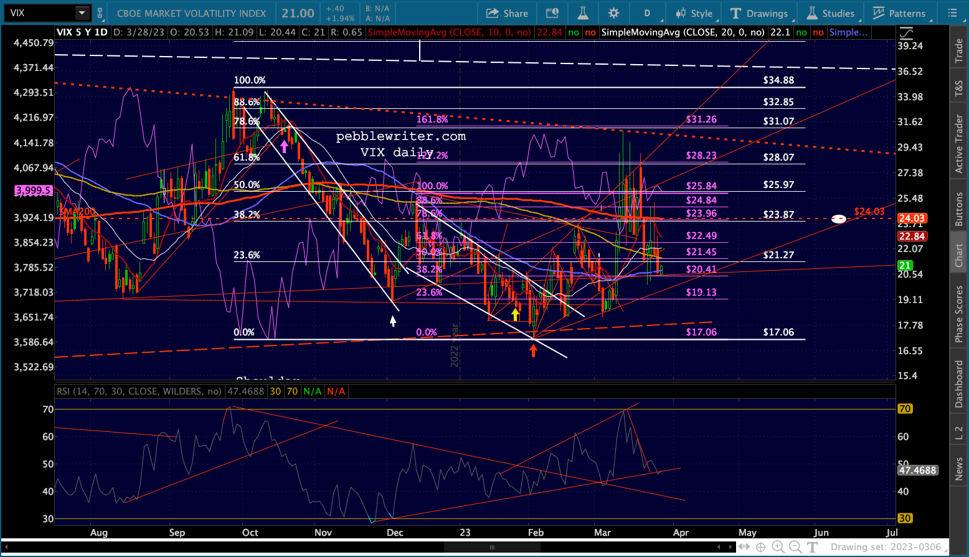The image size is (969, 557).
Task: Open the symbol link/clipboard icon beside VIX
Action: click(100, 13)
